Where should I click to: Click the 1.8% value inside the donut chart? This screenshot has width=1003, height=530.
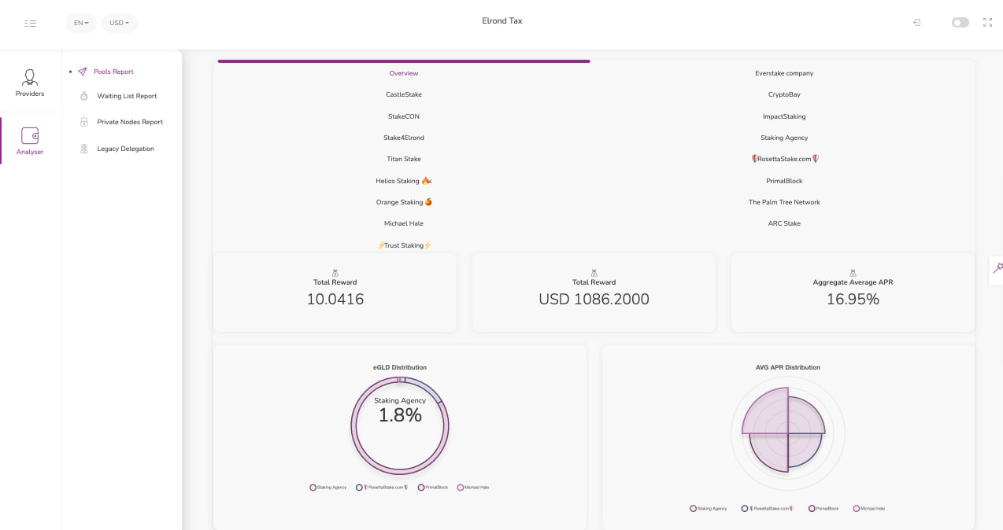[x=400, y=415]
